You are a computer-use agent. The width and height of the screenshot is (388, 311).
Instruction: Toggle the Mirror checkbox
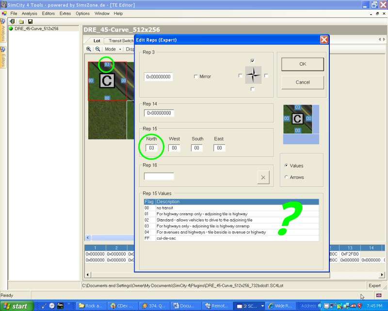[196, 77]
